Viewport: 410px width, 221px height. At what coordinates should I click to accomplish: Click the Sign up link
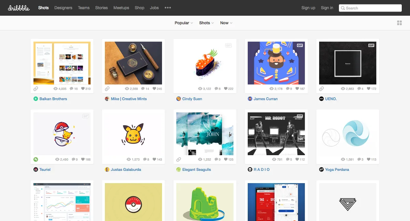[x=308, y=8]
